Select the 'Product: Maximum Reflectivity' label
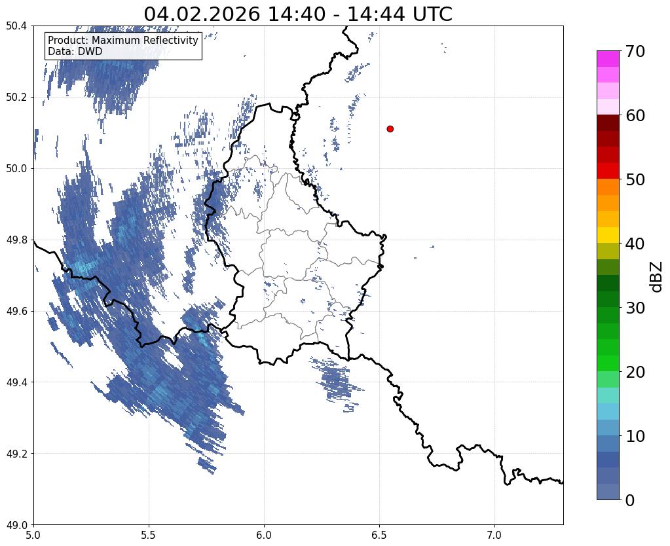 click(123, 40)
